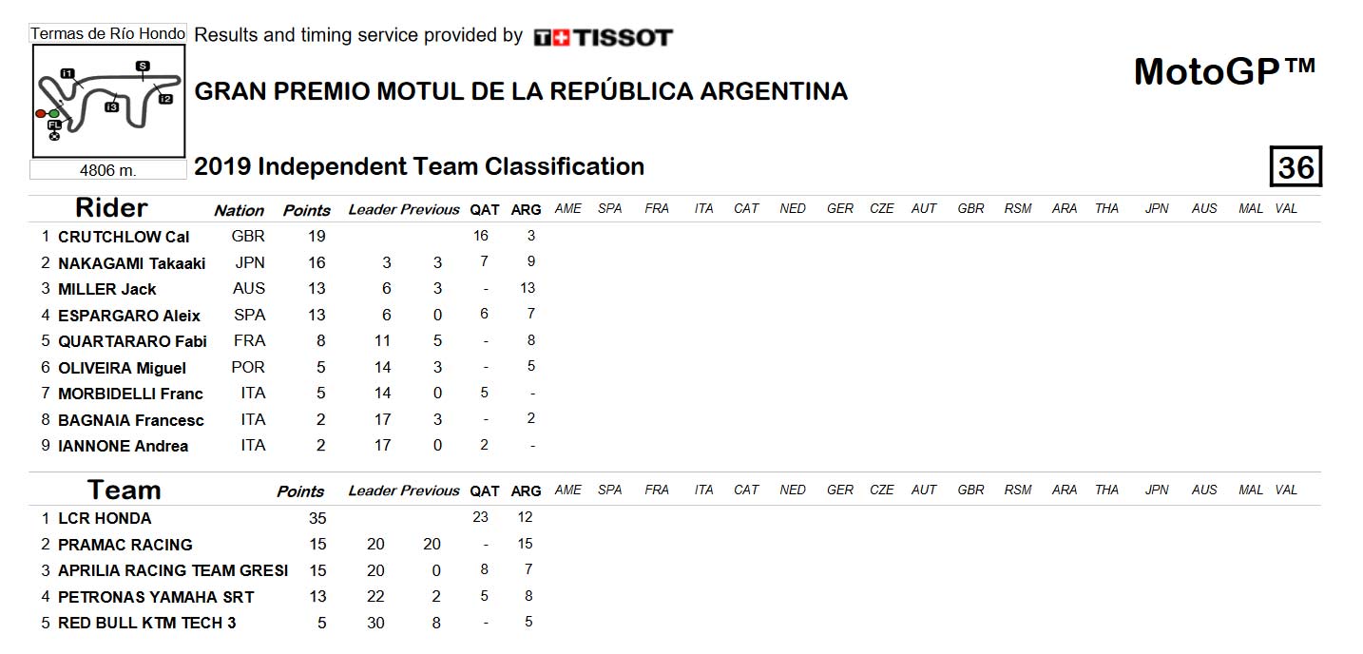Click the 4806 m. track length box
The image size is (1363, 654).
[x=108, y=170]
